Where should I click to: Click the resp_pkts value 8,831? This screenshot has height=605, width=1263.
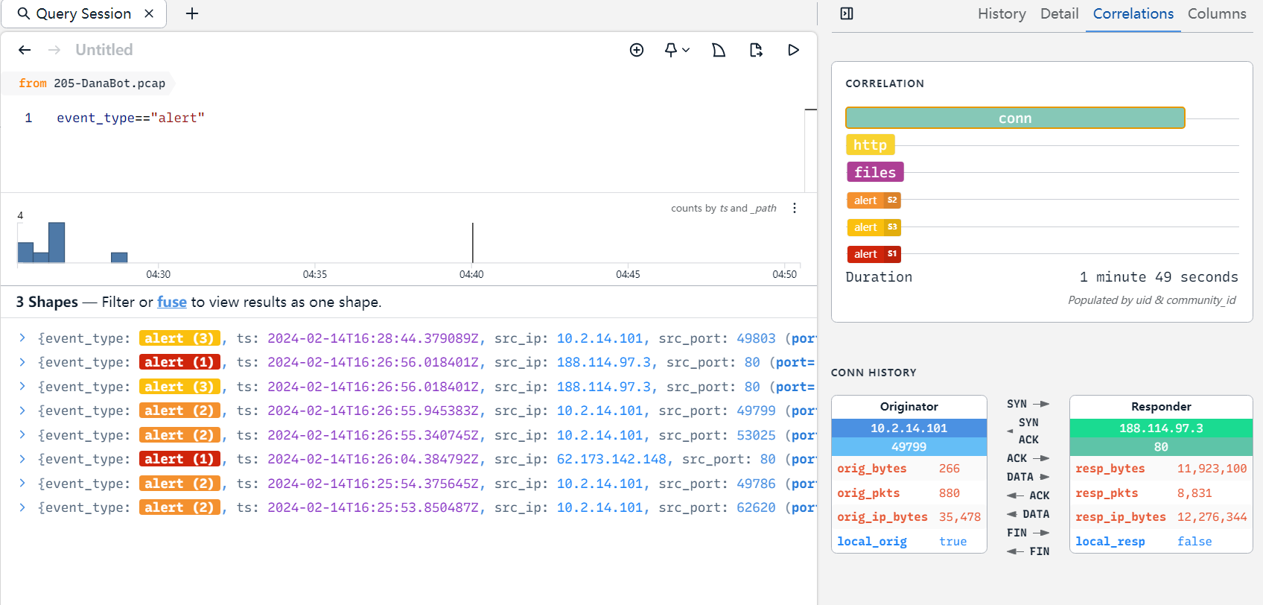point(1194,493)
